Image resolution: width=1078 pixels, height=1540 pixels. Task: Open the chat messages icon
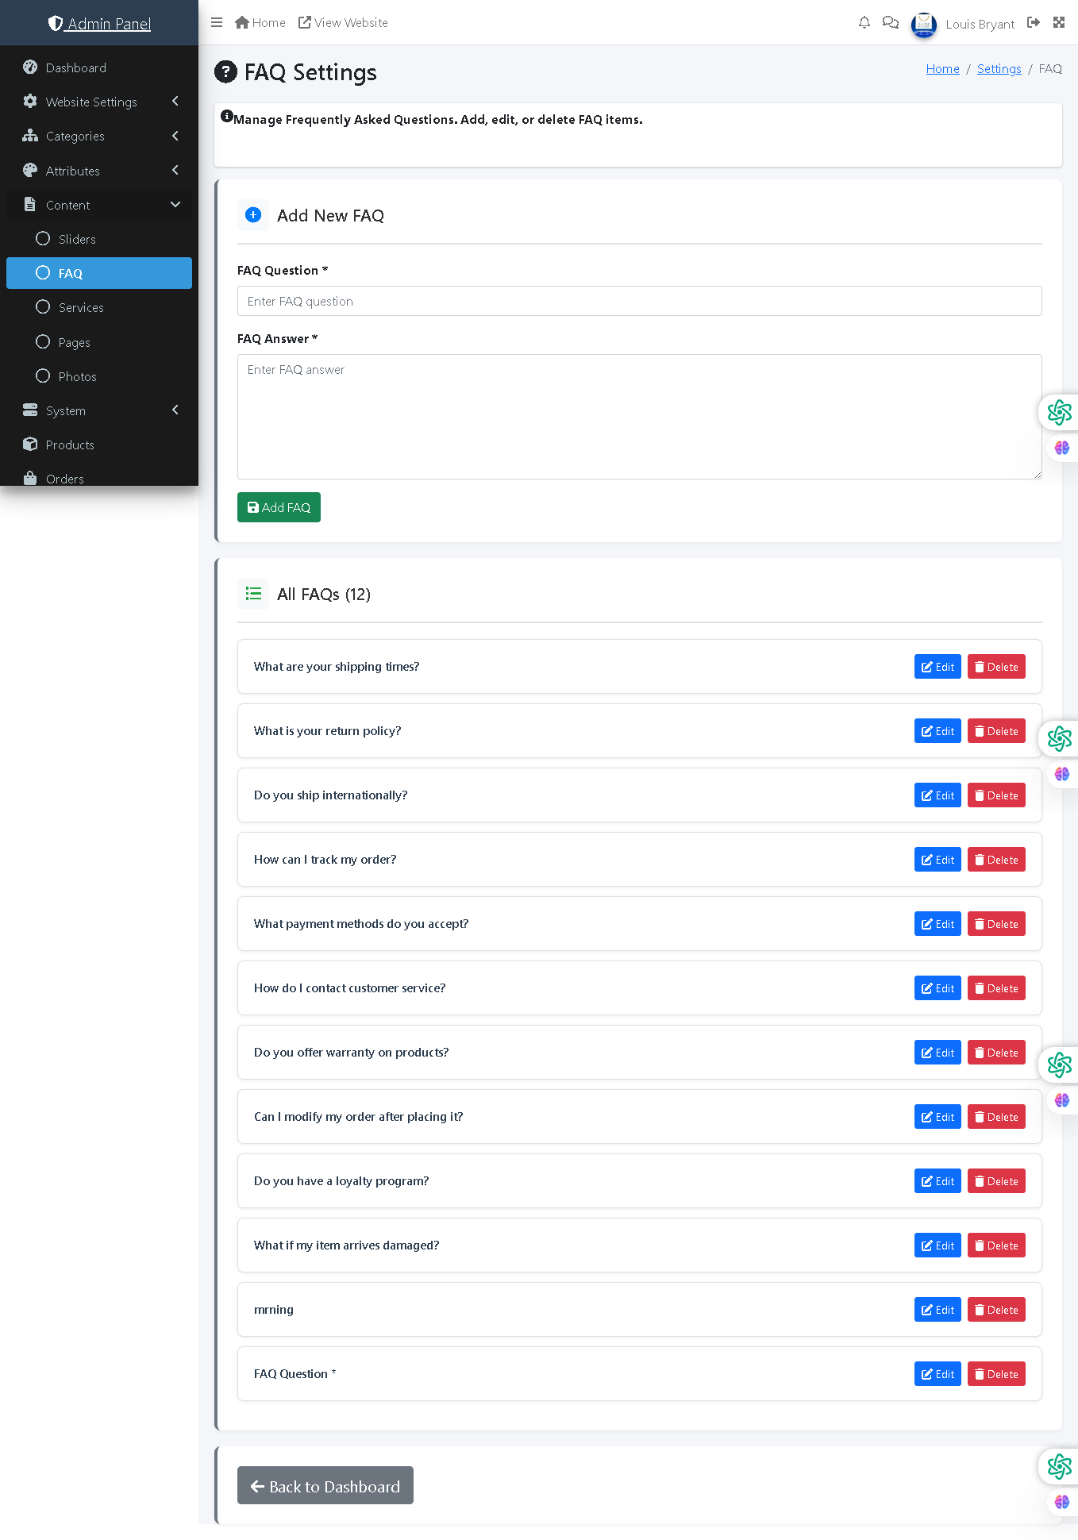(x=891, y=22)
